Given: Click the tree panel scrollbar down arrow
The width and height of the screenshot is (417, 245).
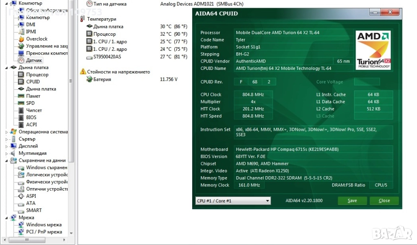Looking at the screenshot, I should click(x=72, y=234).
